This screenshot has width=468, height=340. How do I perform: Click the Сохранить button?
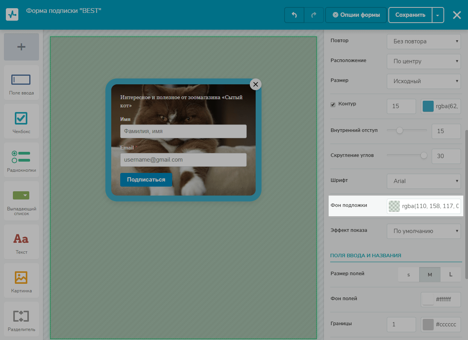tap(410, 15)
